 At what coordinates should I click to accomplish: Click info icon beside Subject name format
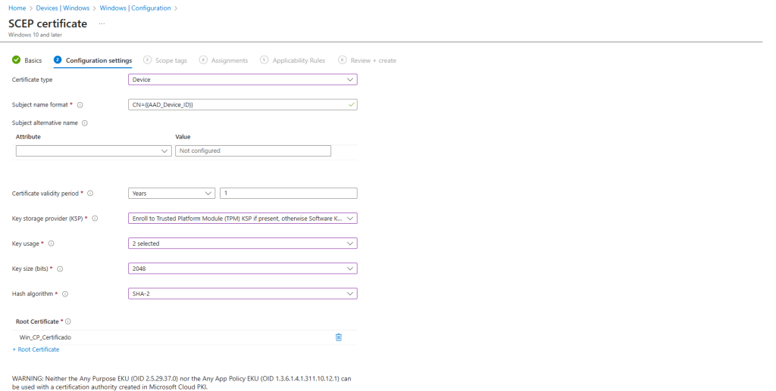[x=80, y=105]
